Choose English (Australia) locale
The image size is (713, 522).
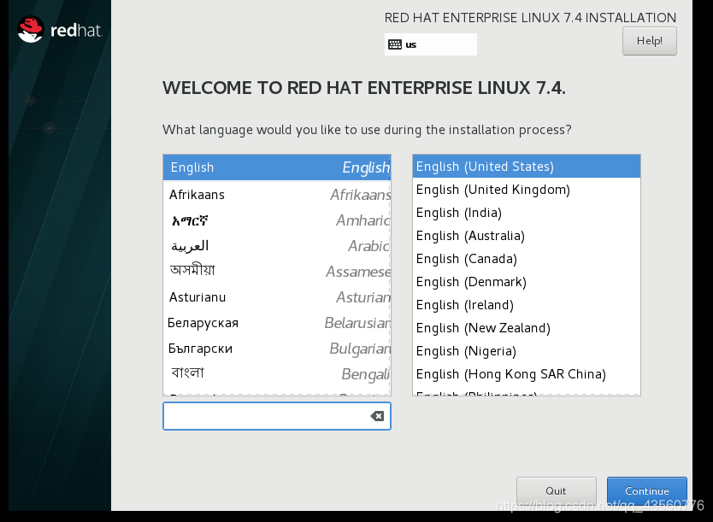point(526,236)
